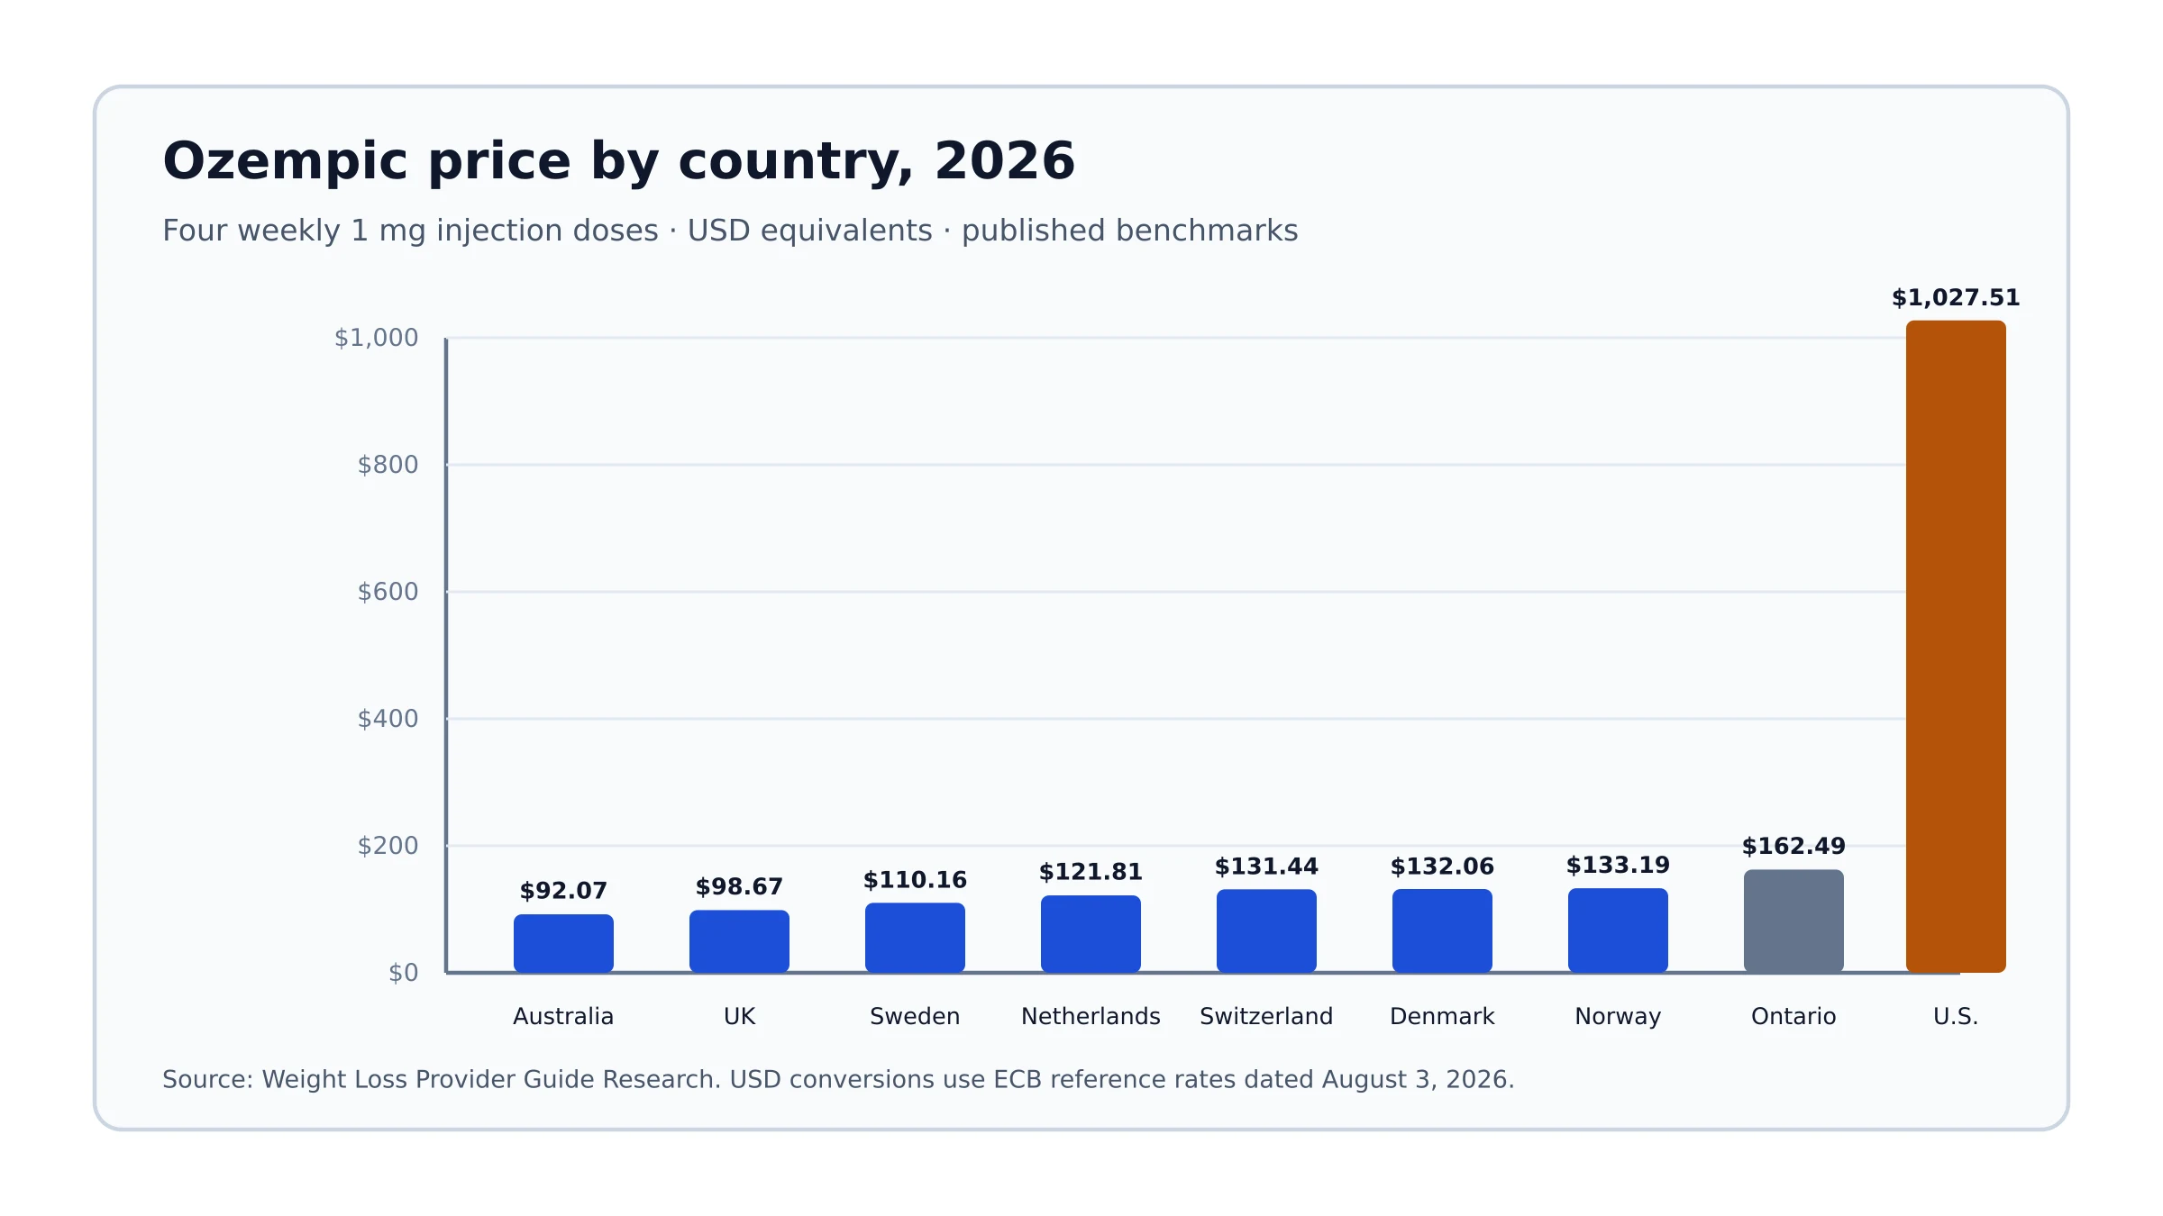
Task: Click the '$600' y-axis tick label
Action: coord(388,592)
